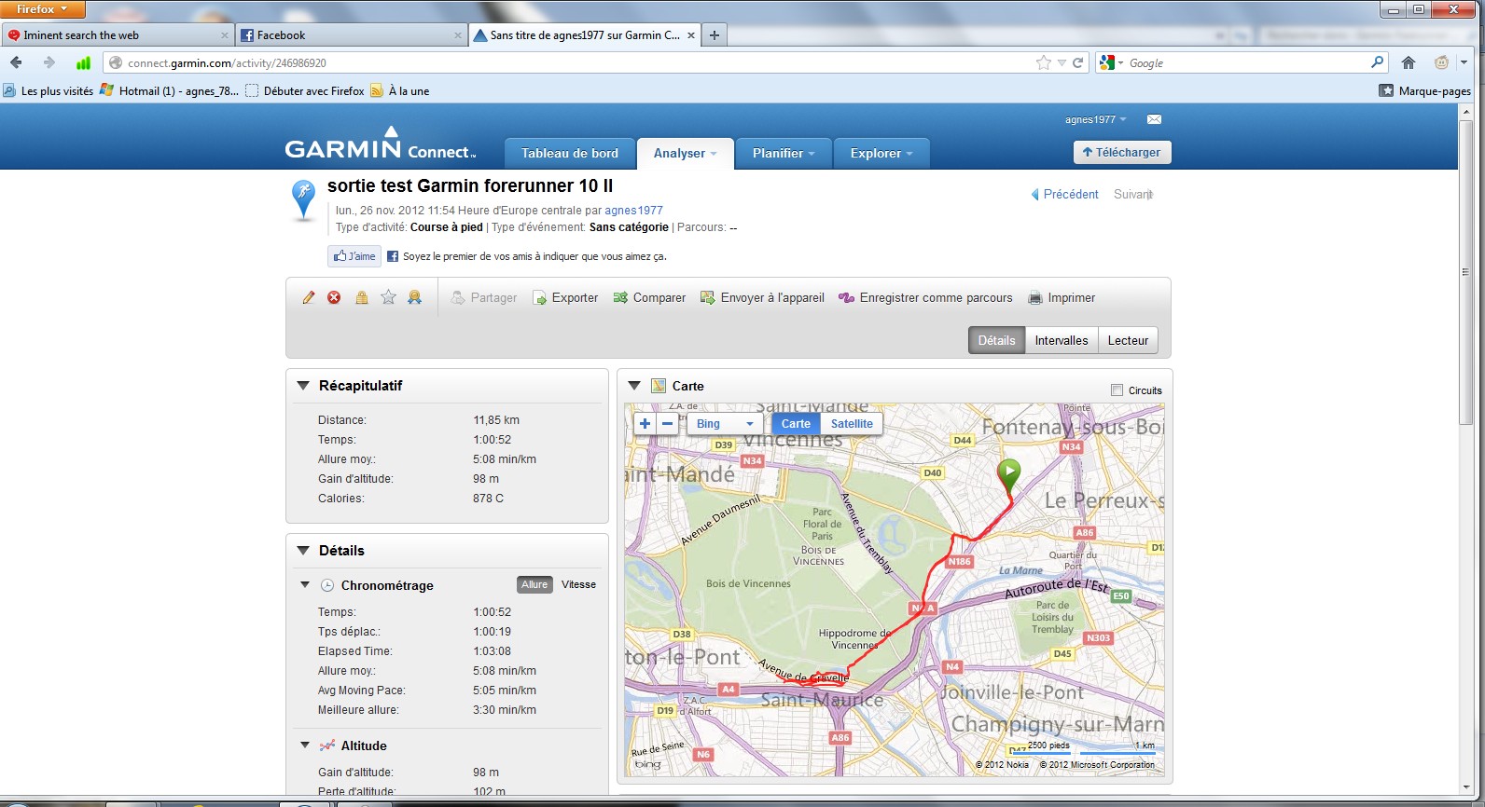Bookmark this page with star icon
The height and width of the screenshot is (807, 1485).
pos(1043,62)
